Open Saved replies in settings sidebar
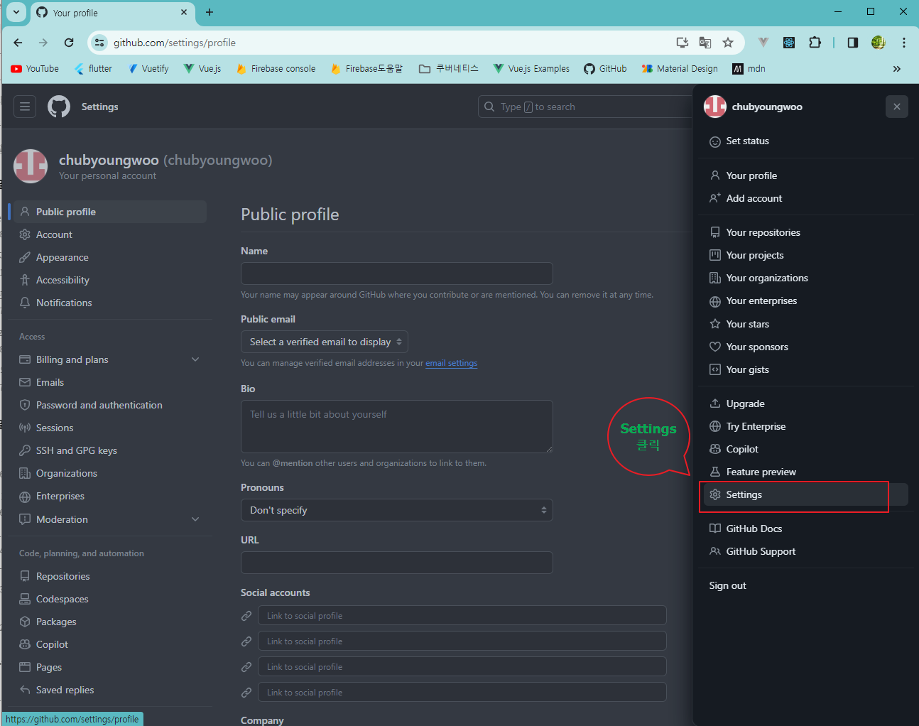The image size is (919, 726). click(x=110, y=690)
